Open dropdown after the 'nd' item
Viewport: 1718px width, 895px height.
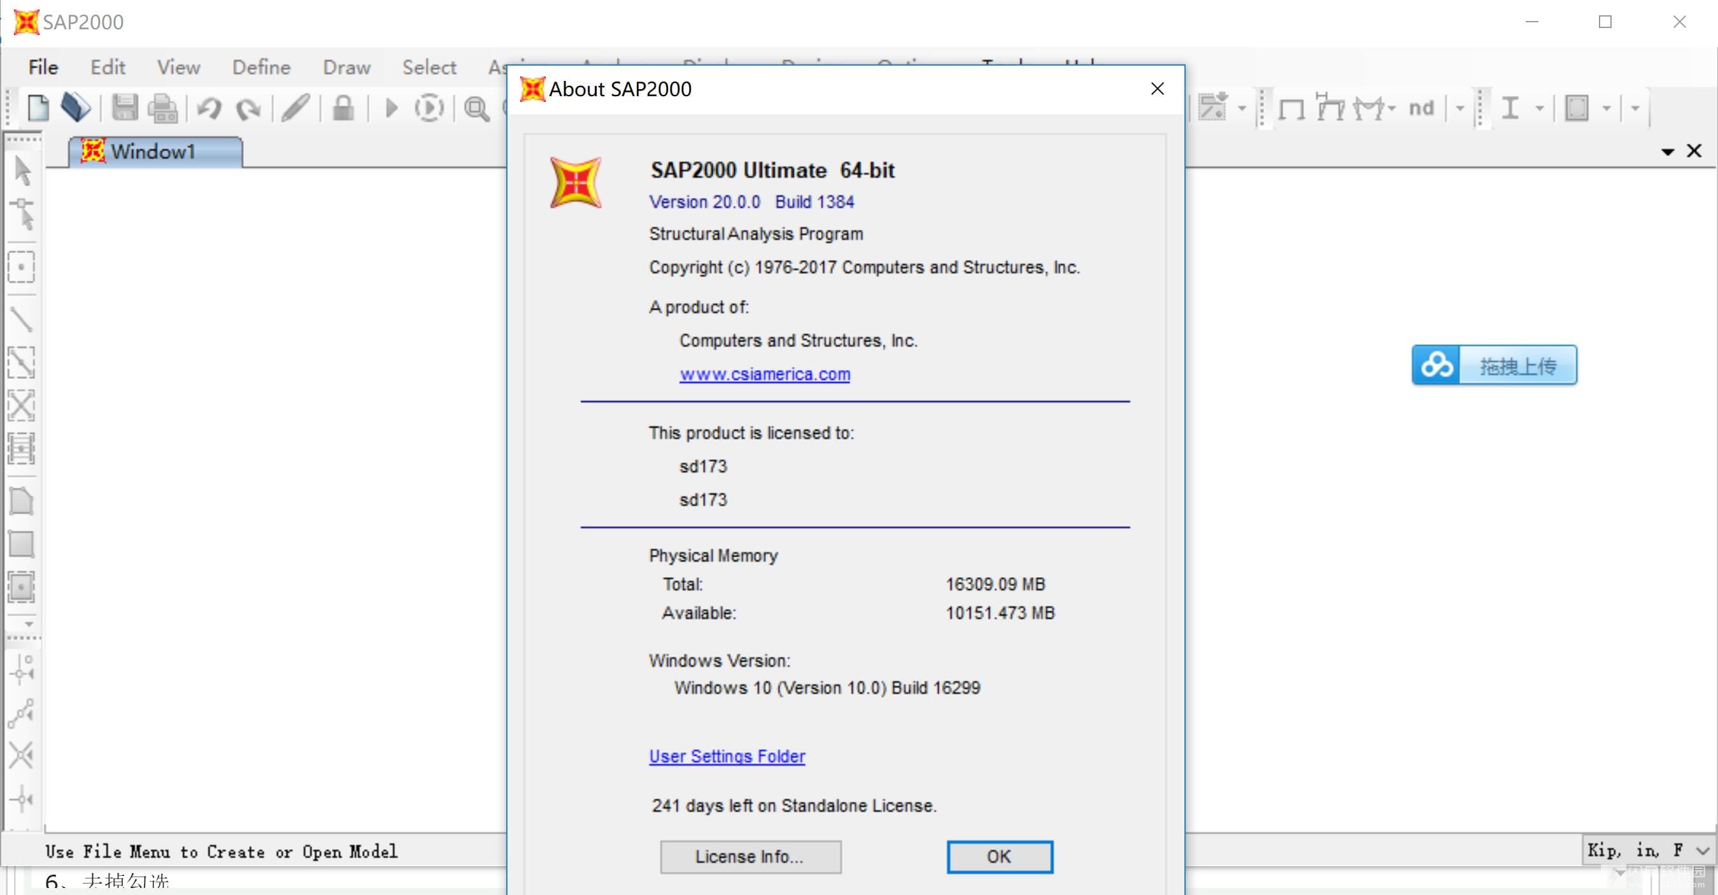[1460, 108]
